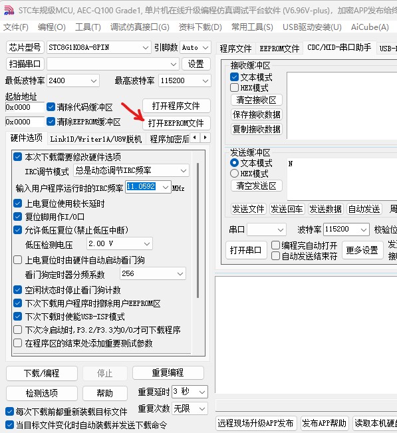Open the 文件(F) menu
397x433 pixels.
[x=16, y=27]
